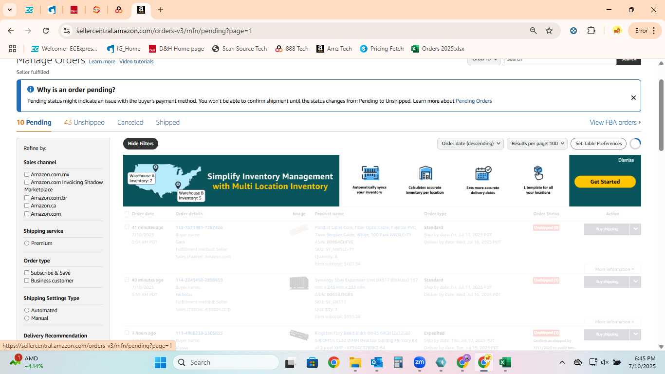Open the View FBA orders link
This screenshot has height=374, width=665.
tap(615, 122)
